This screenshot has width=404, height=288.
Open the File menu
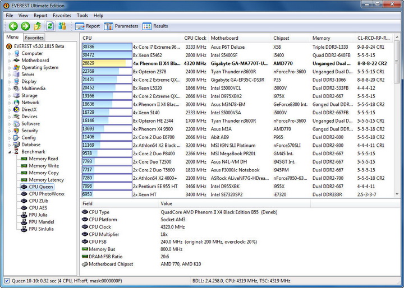click(10, 16)
